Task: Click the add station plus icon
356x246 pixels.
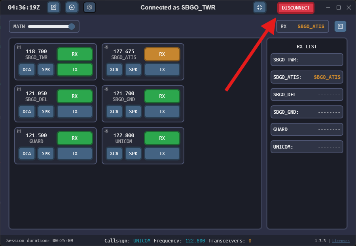Action: click(x=72, y=8)
